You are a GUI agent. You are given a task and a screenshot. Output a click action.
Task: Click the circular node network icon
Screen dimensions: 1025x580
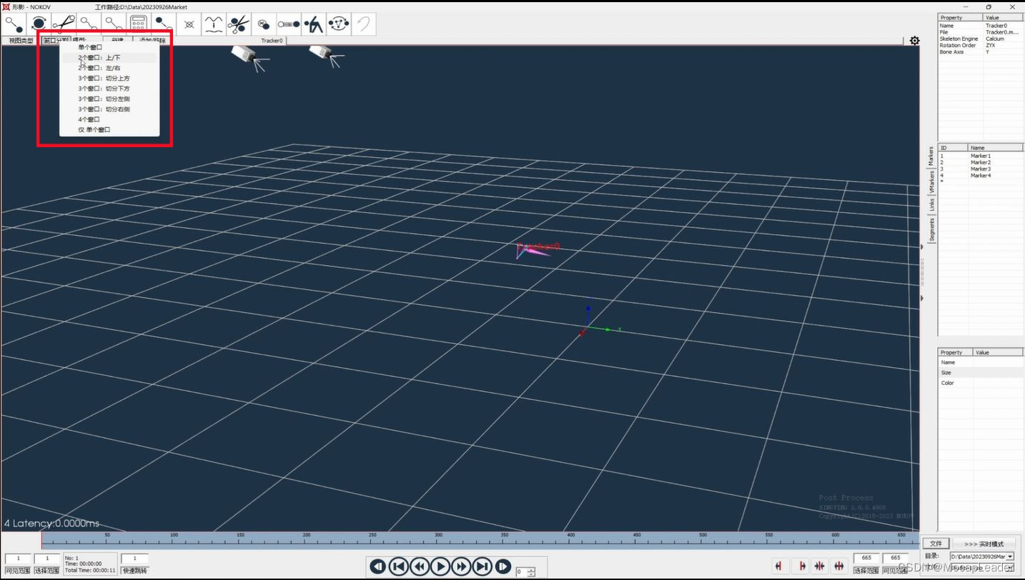[x=339, y=24]
